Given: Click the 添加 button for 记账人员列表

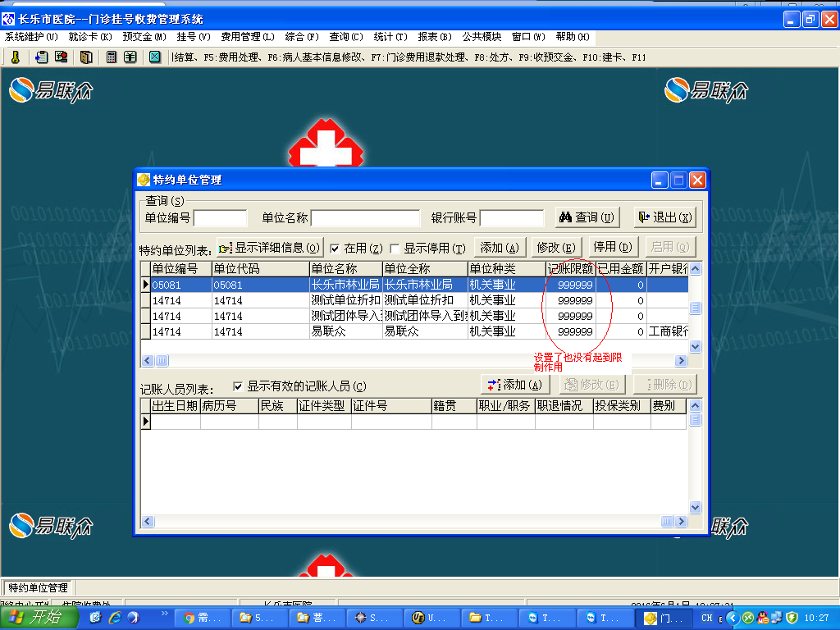Looking at the screenshot, I should point(515,385).
